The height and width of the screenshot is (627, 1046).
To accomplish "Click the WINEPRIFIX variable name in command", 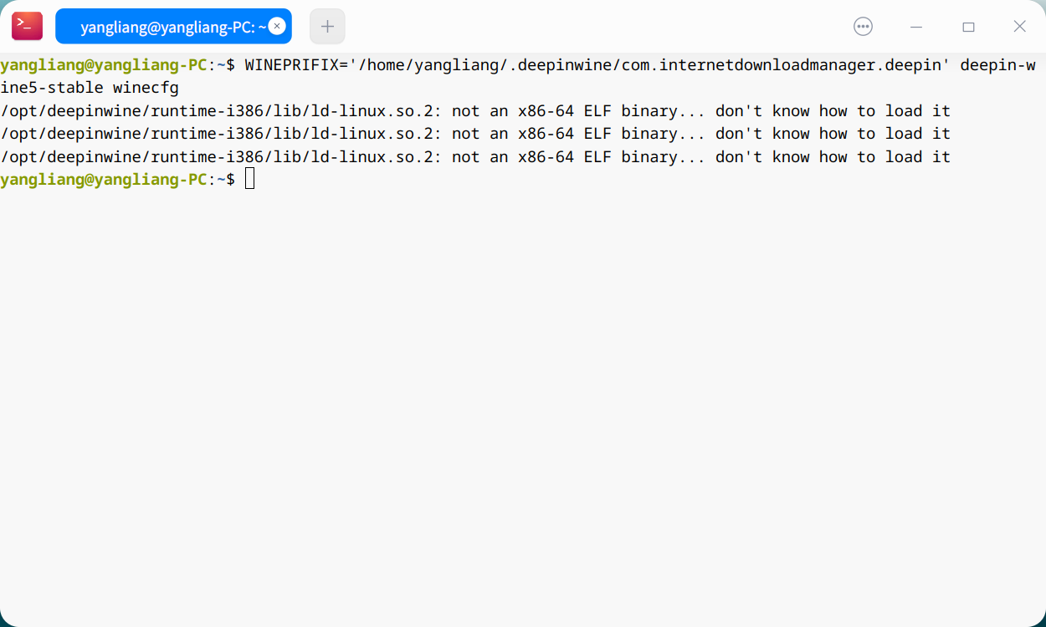I will [x=291, y=65].
